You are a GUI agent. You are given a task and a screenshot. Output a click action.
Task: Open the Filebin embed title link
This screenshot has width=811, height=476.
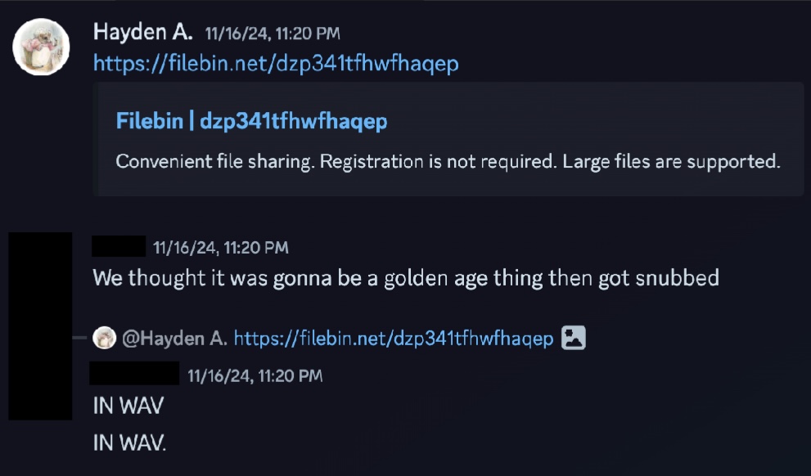click(251, 121)
